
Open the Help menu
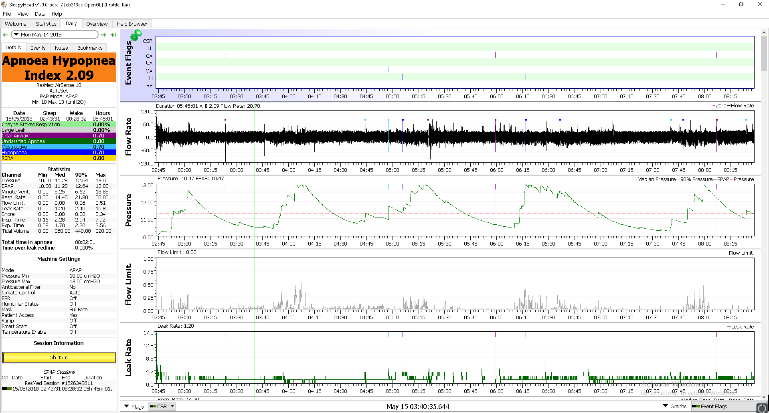tap(57, 14)
